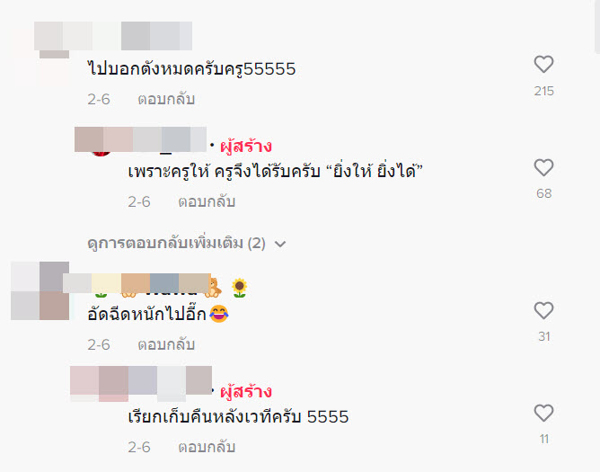This screenshot has width=600, height=472.
Task: Like the creator reply with 11 likes
Action: tap(543, 413)
